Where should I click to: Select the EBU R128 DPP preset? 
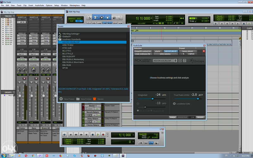click(x=92, y=57)
